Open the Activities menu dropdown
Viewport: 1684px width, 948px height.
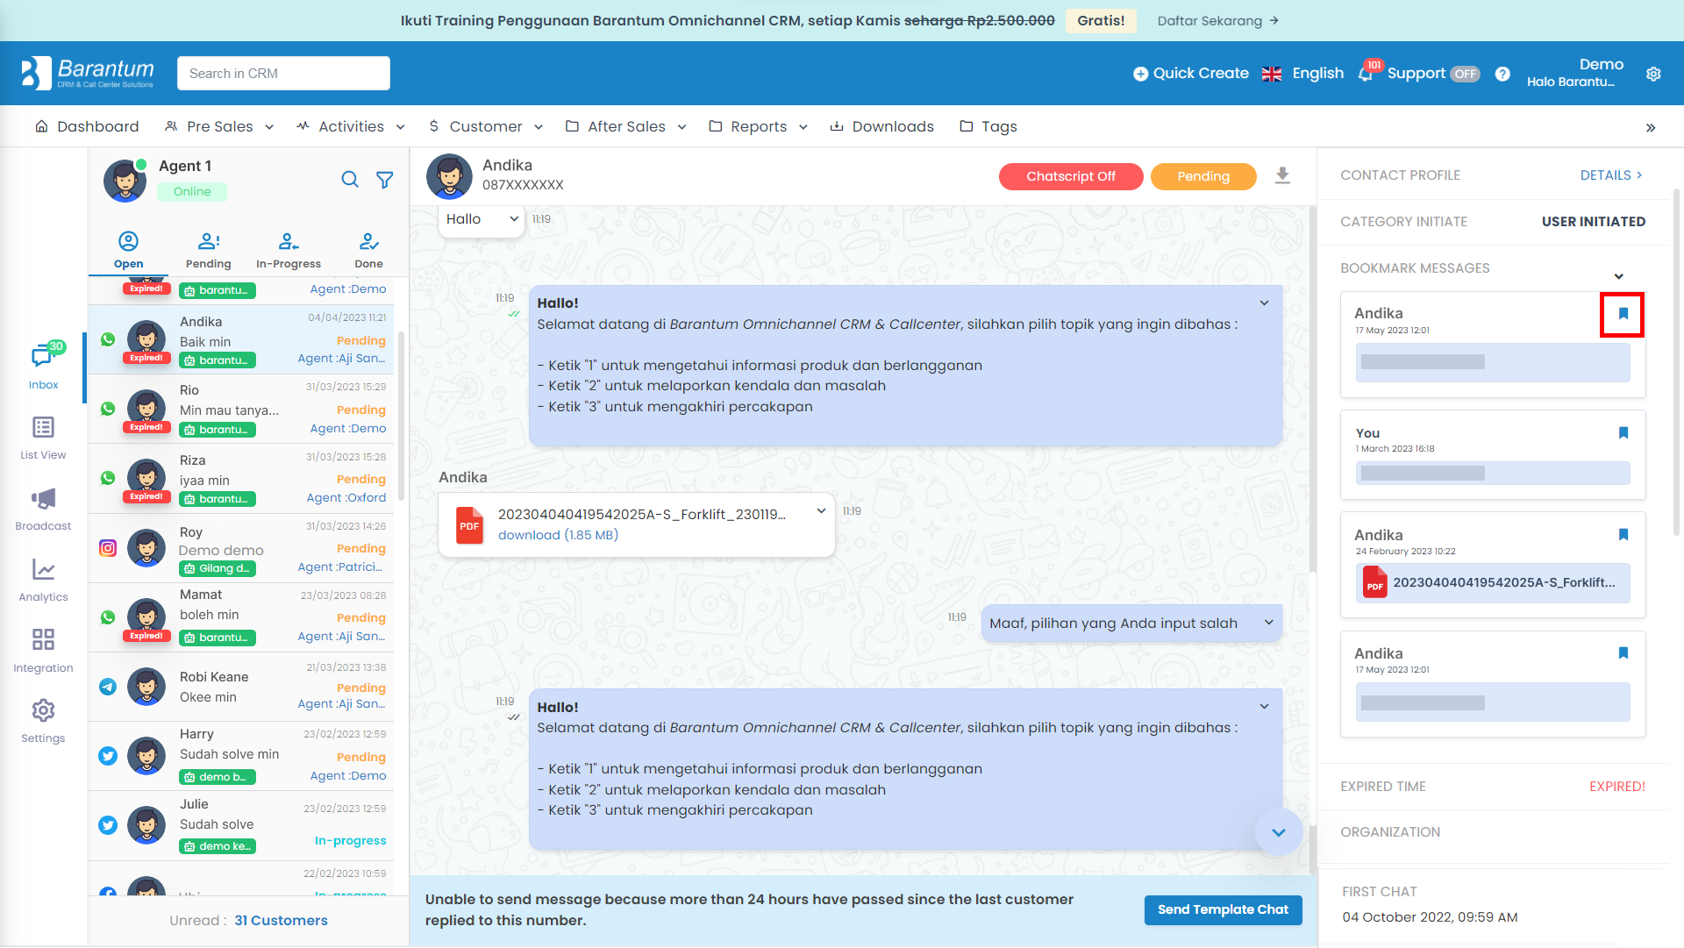351,127
